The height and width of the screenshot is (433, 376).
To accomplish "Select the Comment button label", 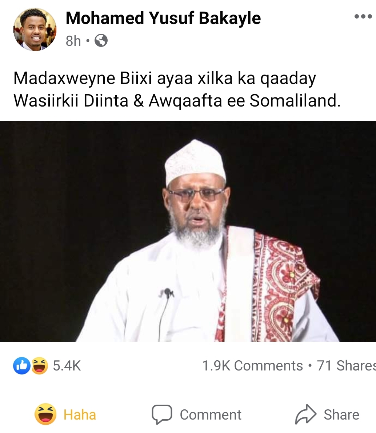I will 211,415.
